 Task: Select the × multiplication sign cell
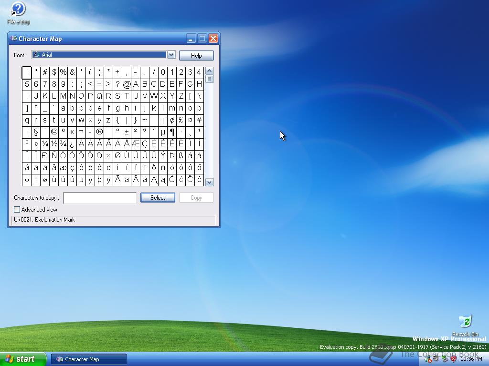coord(108,156)
